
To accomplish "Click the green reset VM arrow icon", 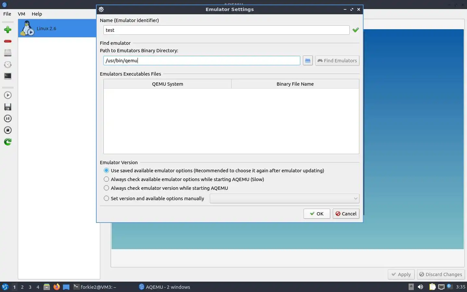I will click(x=8, y=142).
